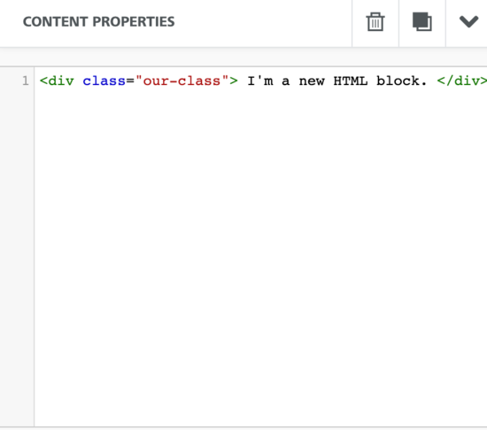Click the red "our-class" string value
Viewport: 487px width, 430px height.
click(x=182, y=81)
